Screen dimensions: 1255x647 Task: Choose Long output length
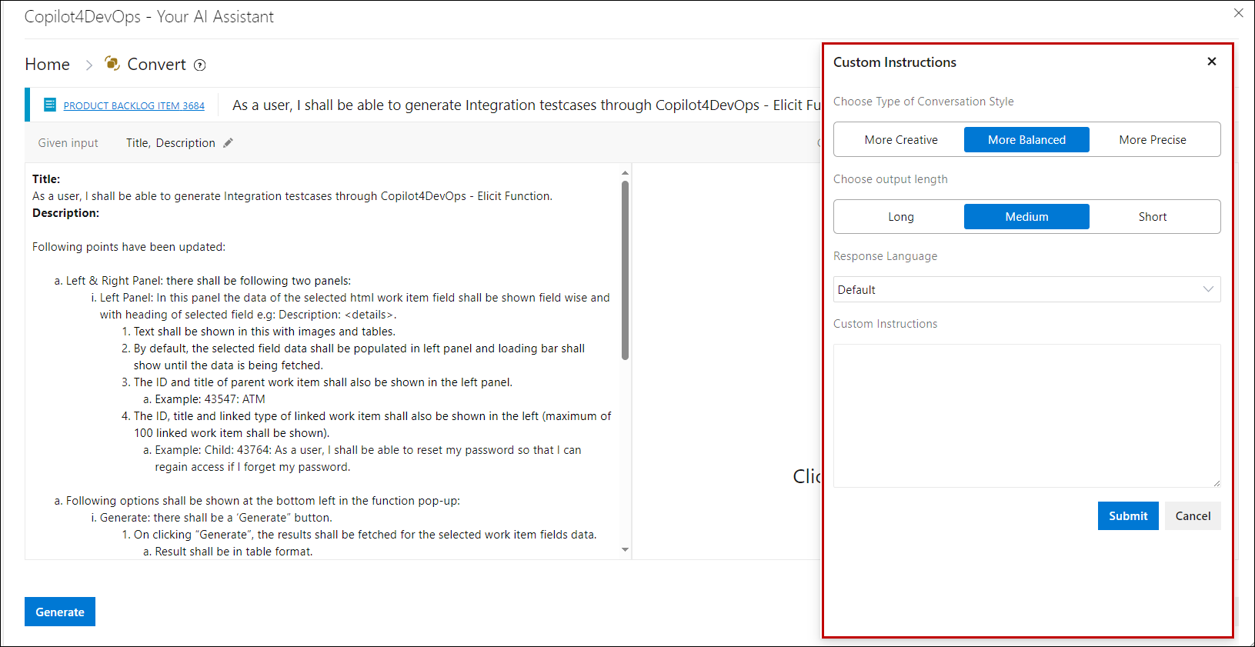coord(901,217)
